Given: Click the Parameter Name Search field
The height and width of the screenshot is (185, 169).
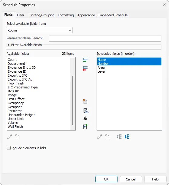Looking at the screenshot, I should [x=105, y=38].
